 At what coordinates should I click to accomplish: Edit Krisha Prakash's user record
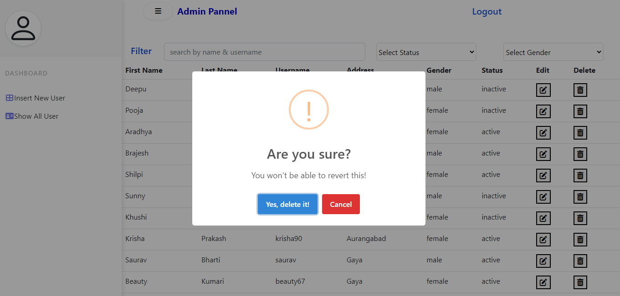(x=543, y=240)
